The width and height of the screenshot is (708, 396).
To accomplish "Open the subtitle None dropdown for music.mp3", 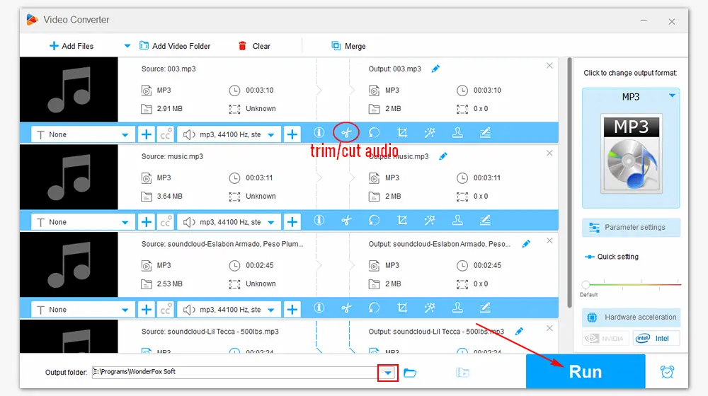I will [x=125, y=222].
